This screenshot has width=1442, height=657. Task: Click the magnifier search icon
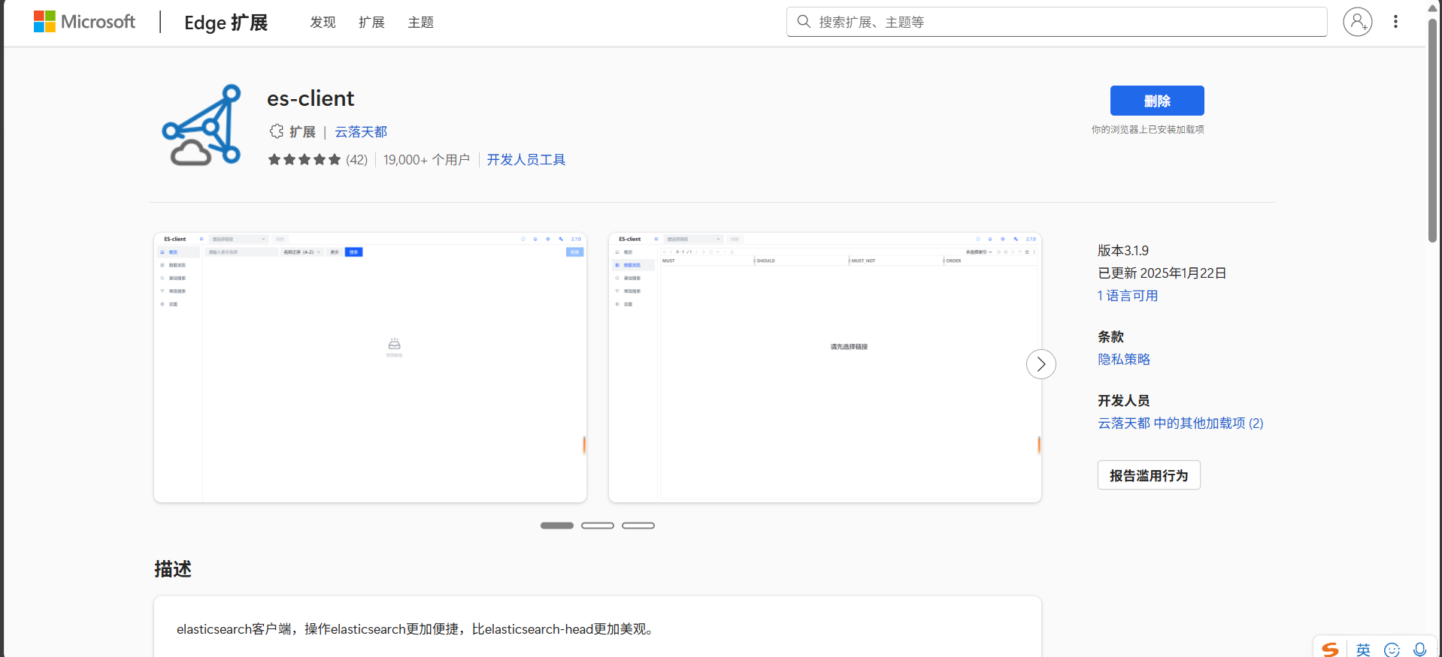tap(804, 22)
